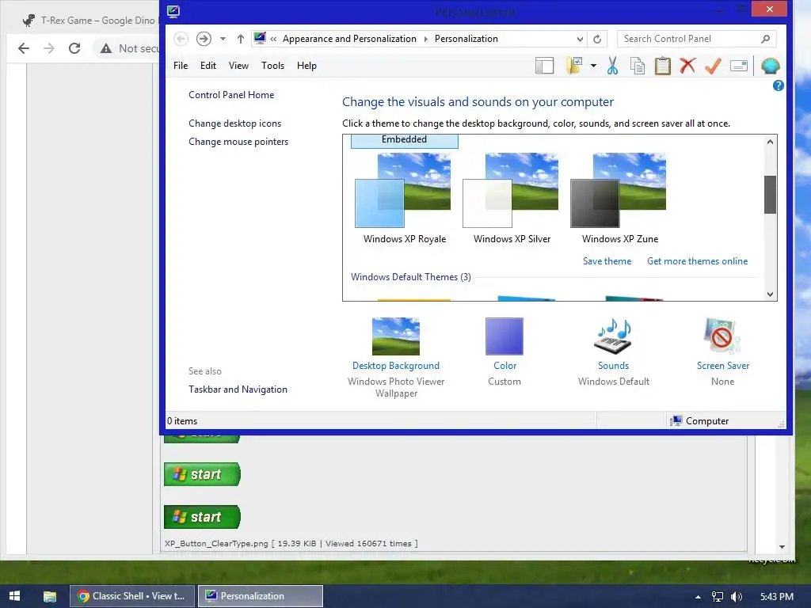The width and height of the screenshot is (811, 608).
Task: Click the Not secure warning icon in Chrome
Action: [106, 48]
